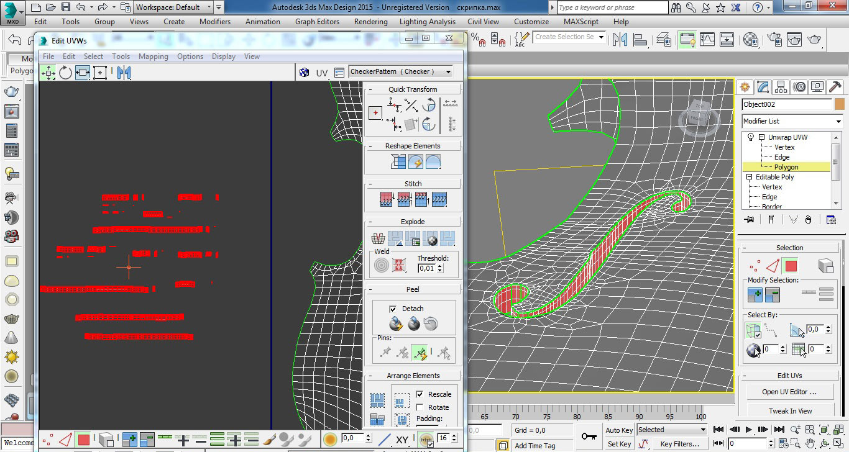The height and width of the screenshot is (452, 849).
Task: Click the Weld target icon
Action: point(381,266)
